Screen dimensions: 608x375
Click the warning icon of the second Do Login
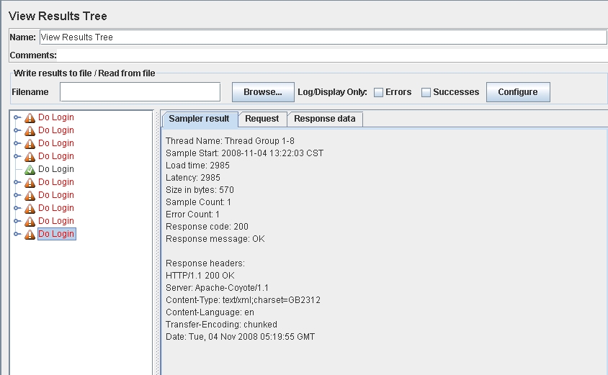[x=30, y=130]
